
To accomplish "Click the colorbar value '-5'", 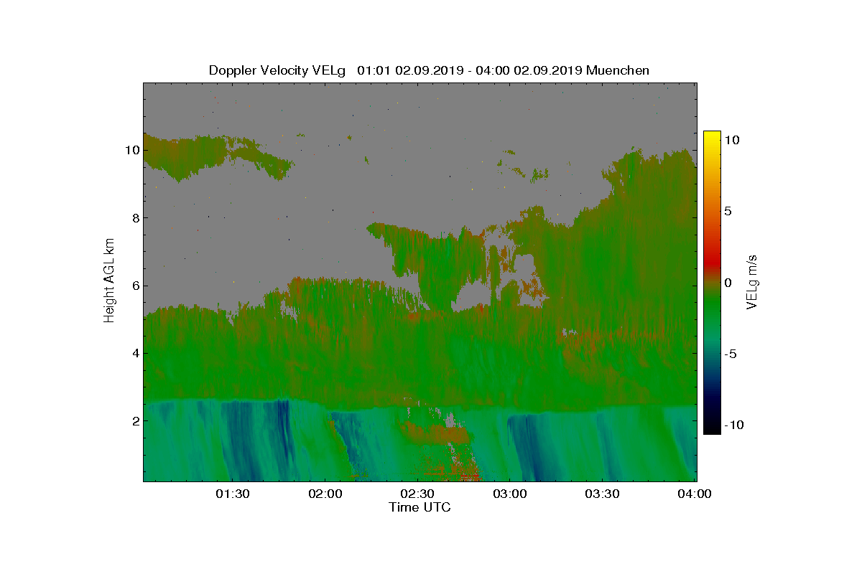I will pyautogui.click(x=730, y=354).
